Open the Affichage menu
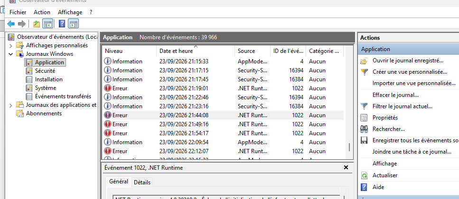Image resolution: width=459 pixels, height=199 pixels. pyautogui.click(x=70, y=12)
